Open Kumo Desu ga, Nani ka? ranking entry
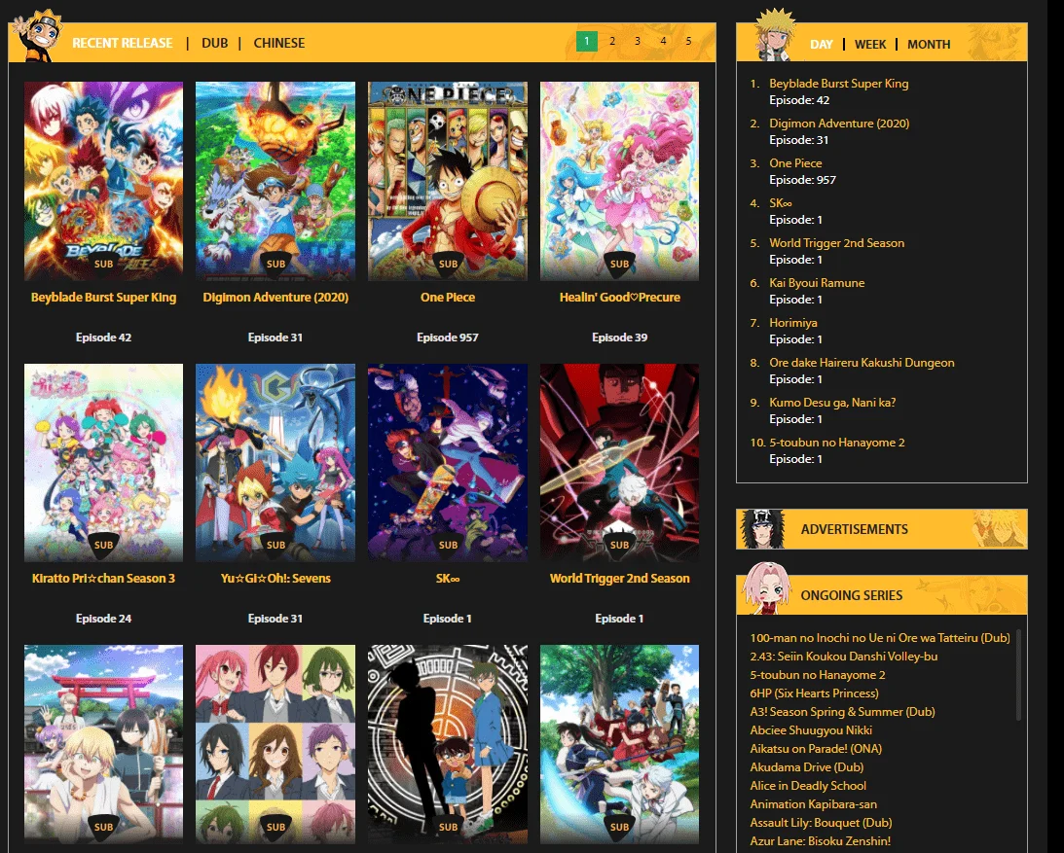Screen dimensions: 1064x853 tap(832, 403)
